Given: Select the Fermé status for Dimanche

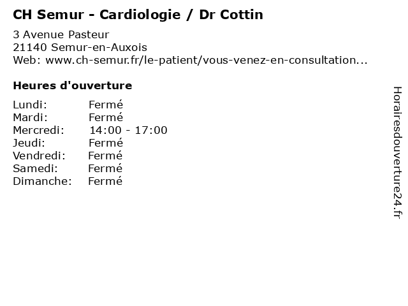Looking at the screenshot, I should click(x=105, y=181).
